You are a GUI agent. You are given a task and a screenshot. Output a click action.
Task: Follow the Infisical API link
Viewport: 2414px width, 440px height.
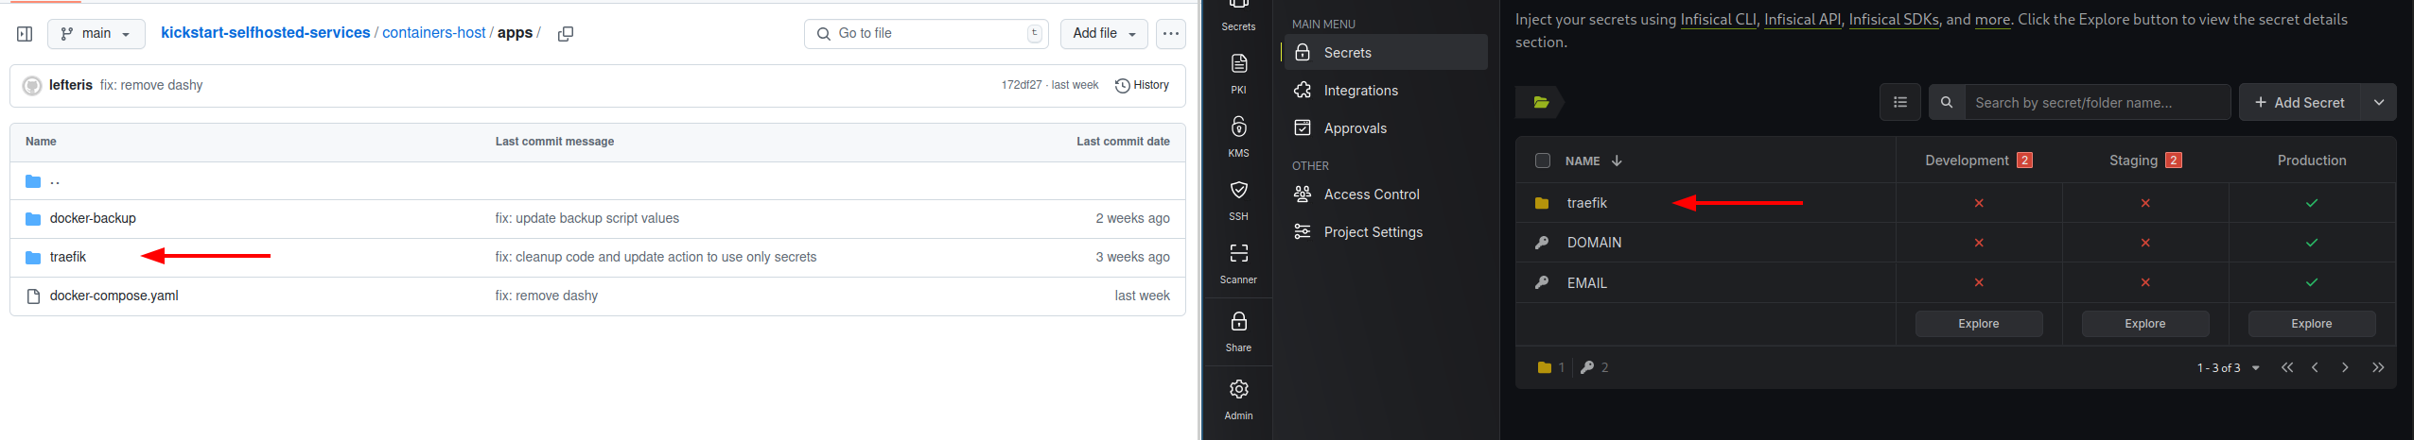click(1802, 19)
